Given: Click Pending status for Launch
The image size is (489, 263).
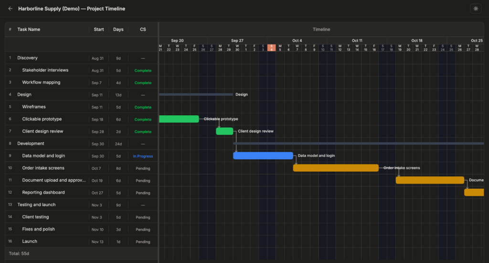Looking at the screenshot, I should point(143,242).
